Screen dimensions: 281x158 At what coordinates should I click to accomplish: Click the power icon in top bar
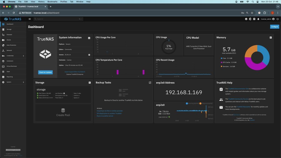coord(277,19)
